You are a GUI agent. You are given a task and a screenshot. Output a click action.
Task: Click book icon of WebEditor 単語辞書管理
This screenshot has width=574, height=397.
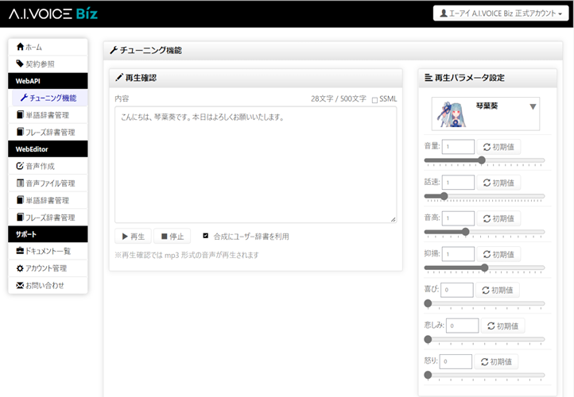point(20,199)
